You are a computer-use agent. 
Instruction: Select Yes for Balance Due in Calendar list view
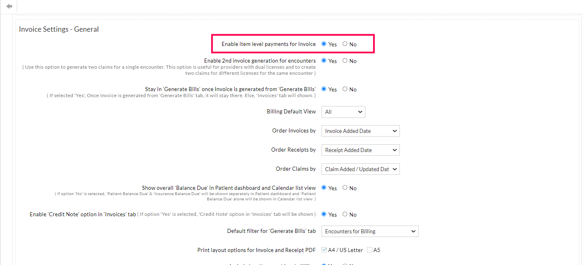324,188
